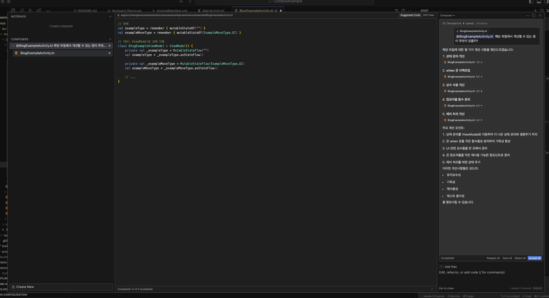Open chat history clock icon
This screenshot has height=298, width=549.
[542, 11]
